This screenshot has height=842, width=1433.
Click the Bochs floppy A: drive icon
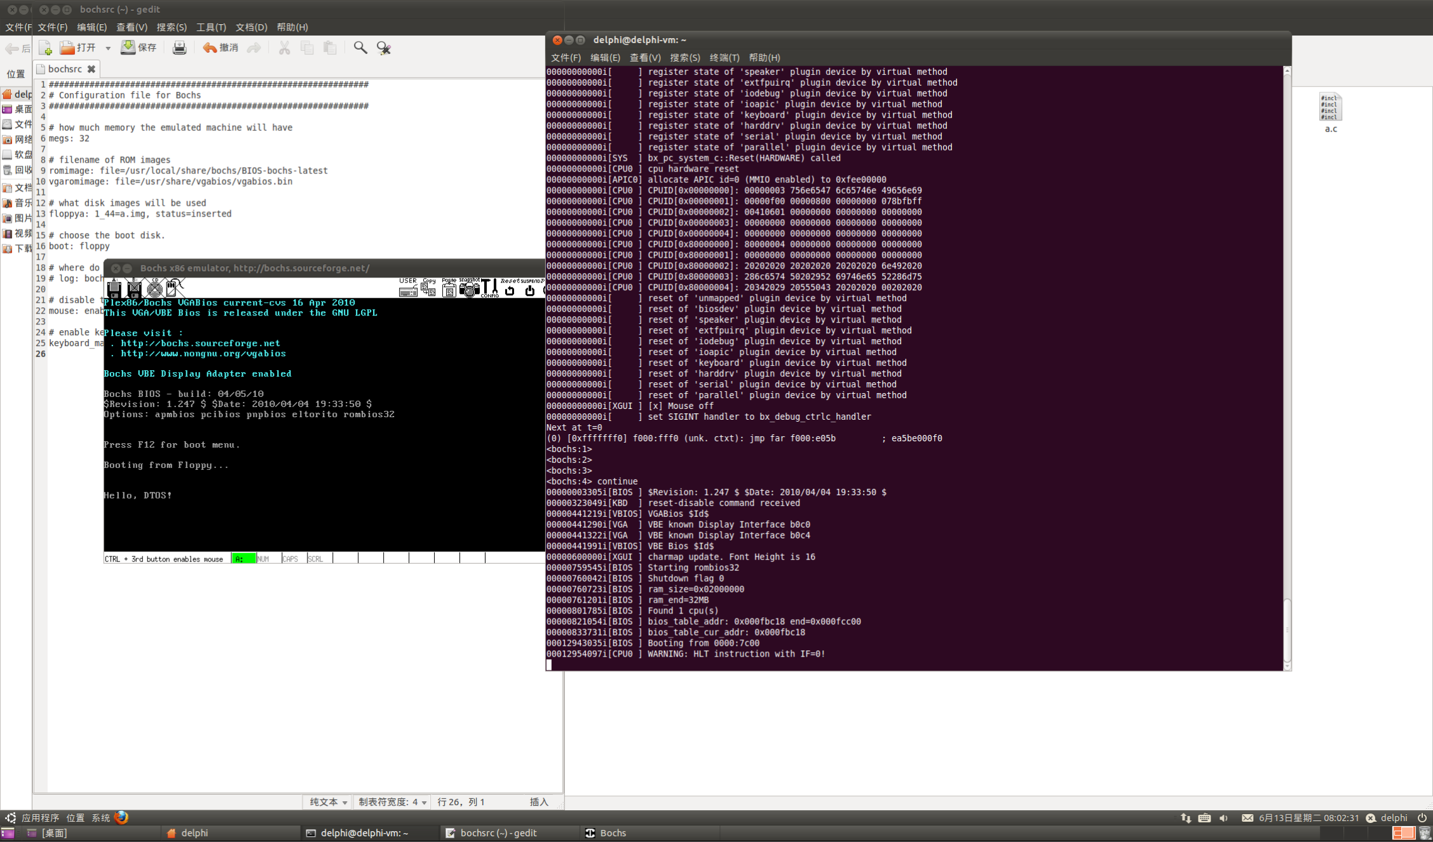tap(114, 289)
